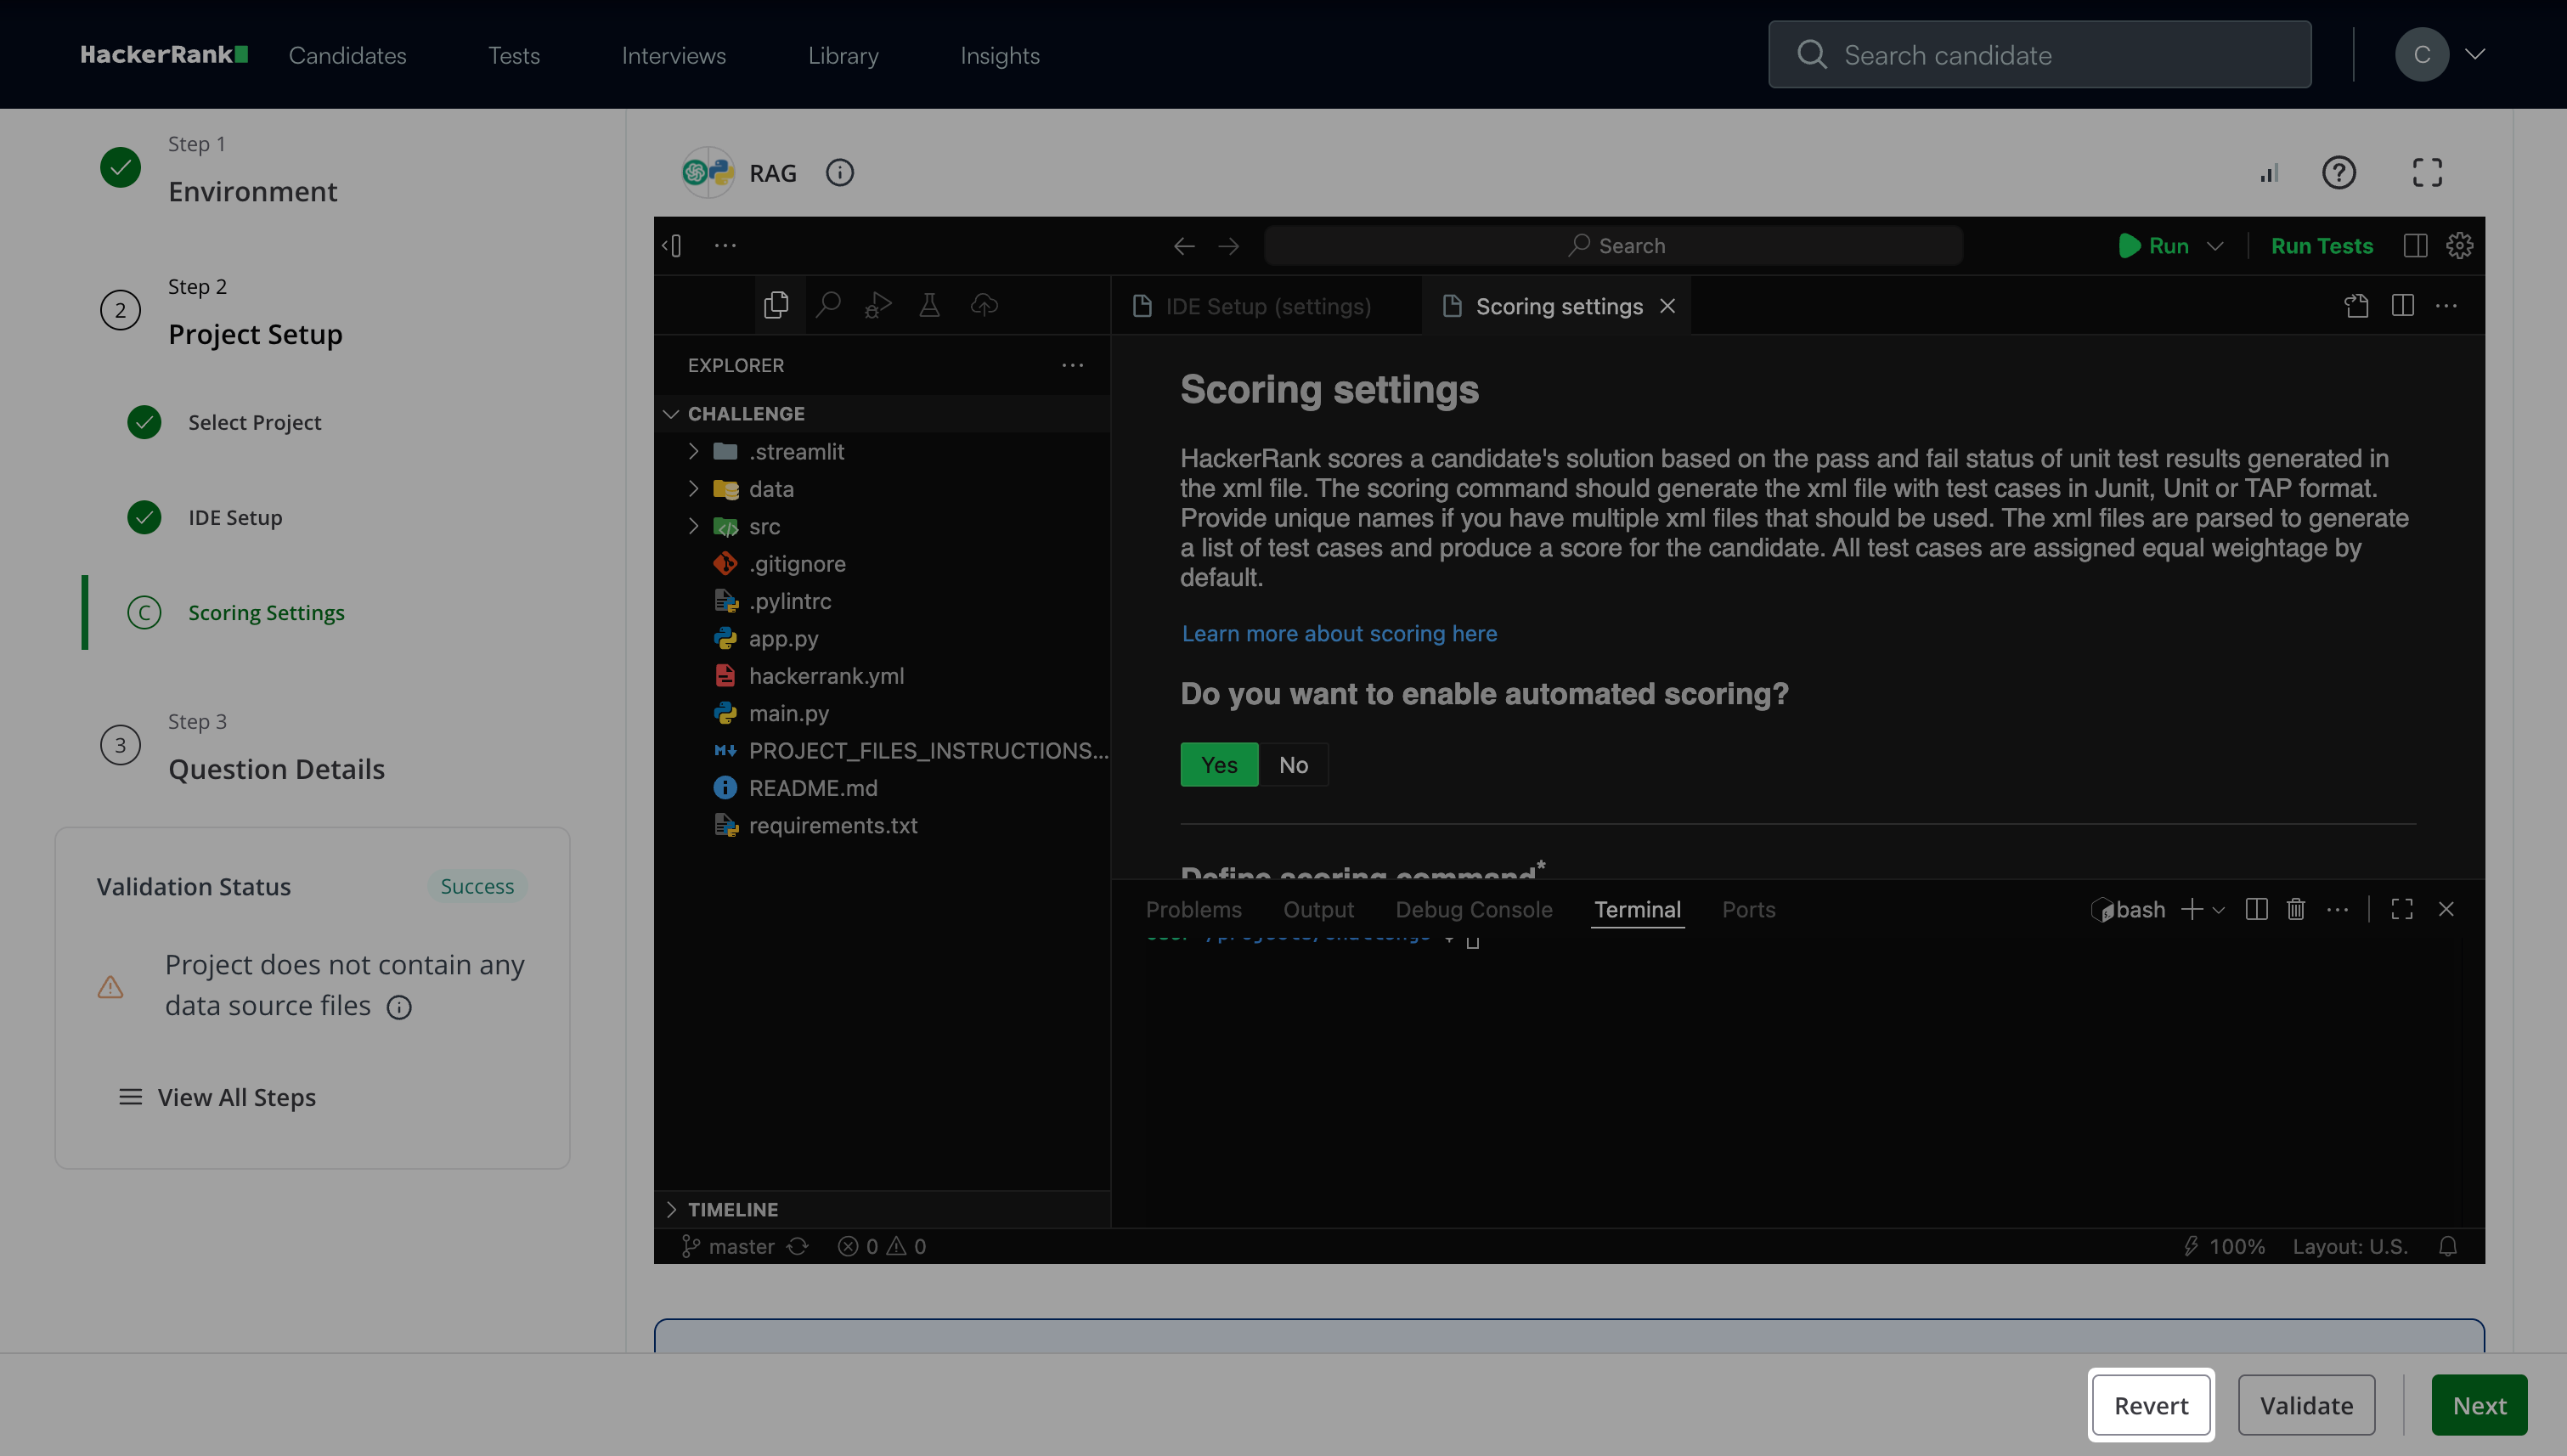The image size is (2567, 1456).
Task: Select Yes for automated scoring
Action: [x=1219, y=765]
